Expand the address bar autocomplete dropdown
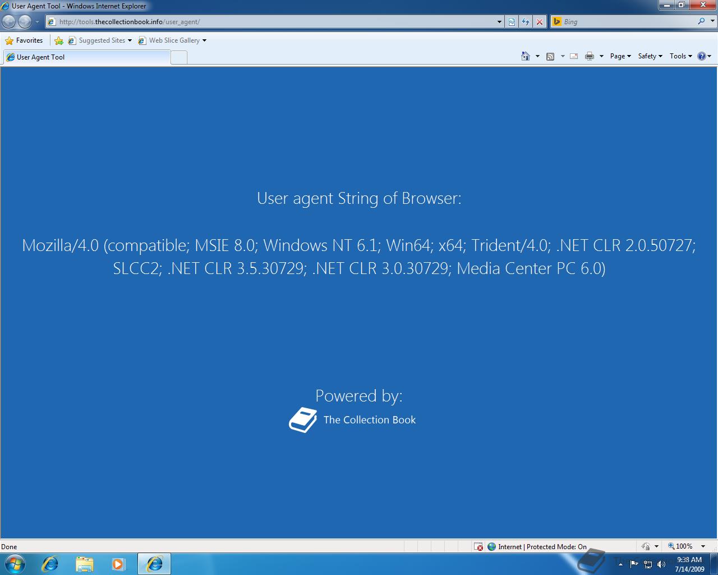 pos(500,22)
